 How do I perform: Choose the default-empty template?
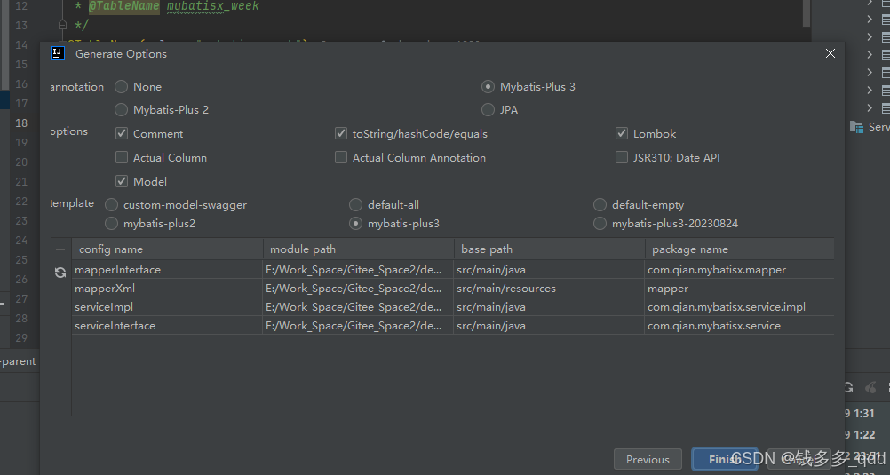tap(600, 205)
